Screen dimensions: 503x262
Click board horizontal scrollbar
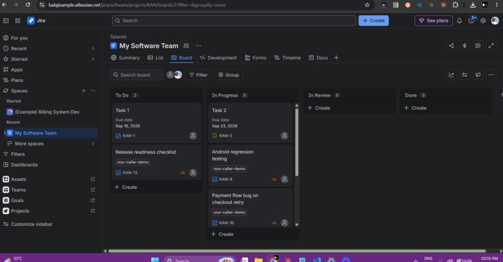pyautogui.click(x=297, y=251)
